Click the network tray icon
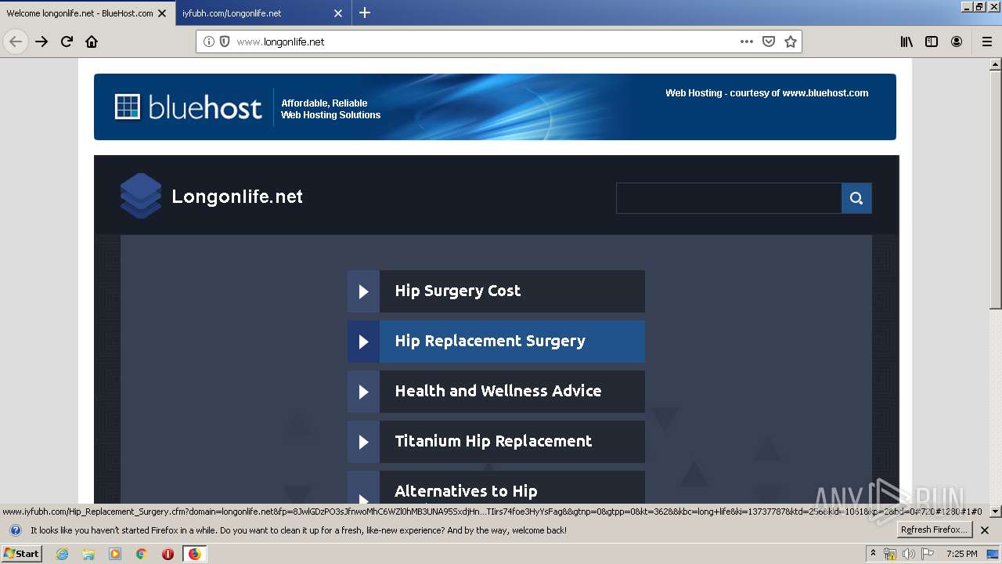The image size is (1002, 564). (x=890, y=554)
